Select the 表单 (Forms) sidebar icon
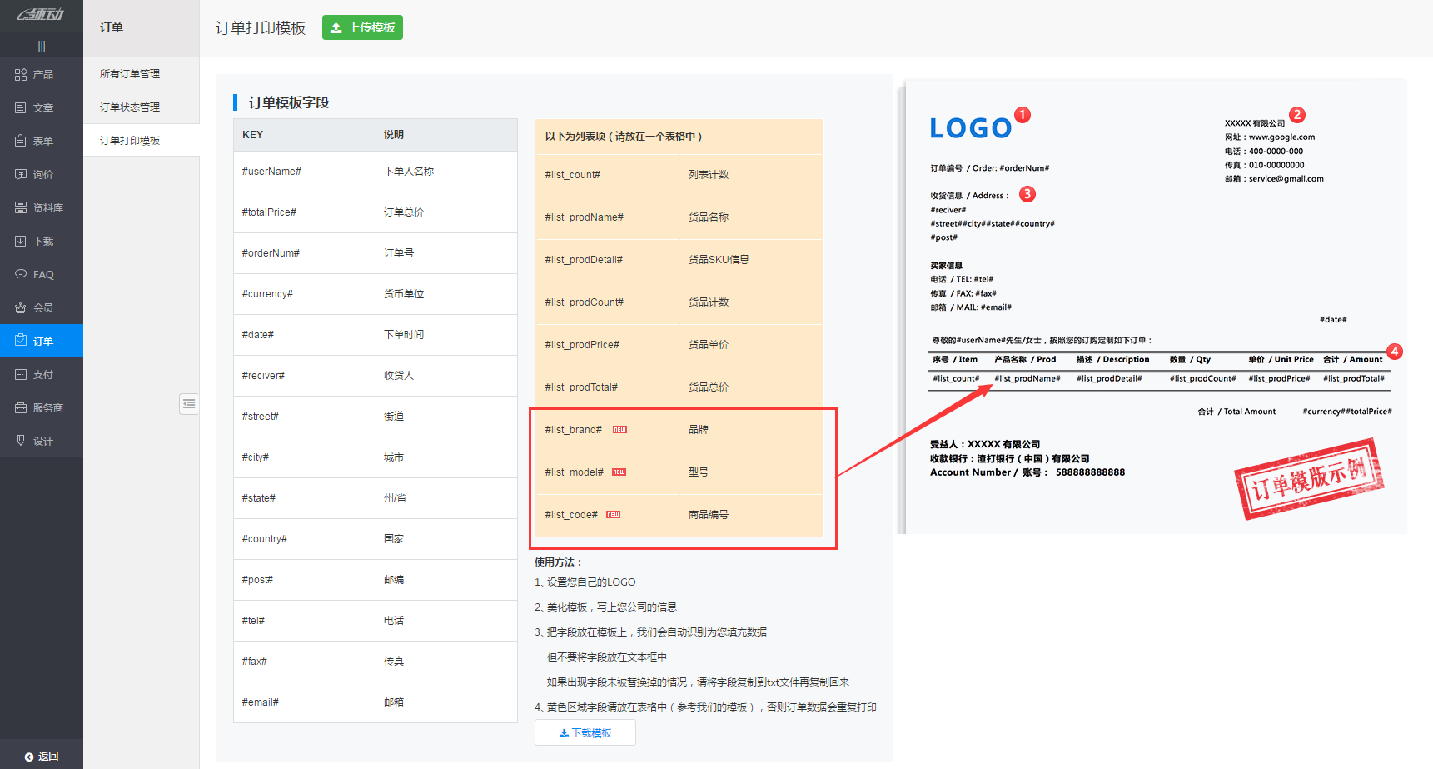 pyautogui.click(x=21, y=142)
